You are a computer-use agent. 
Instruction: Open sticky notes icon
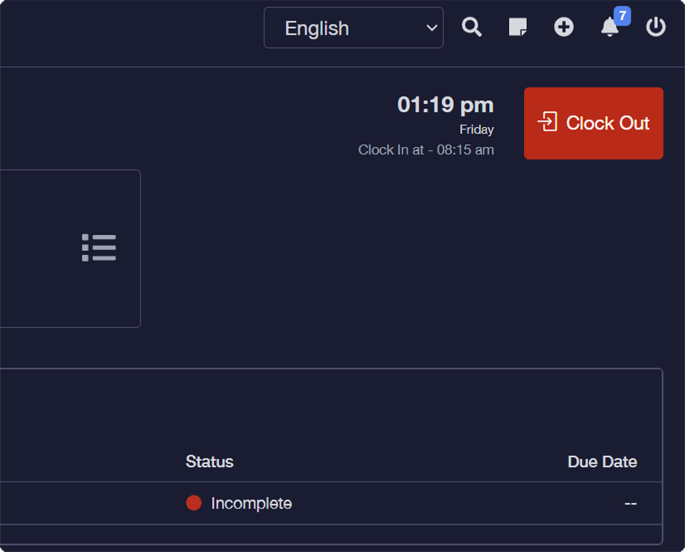518,27
